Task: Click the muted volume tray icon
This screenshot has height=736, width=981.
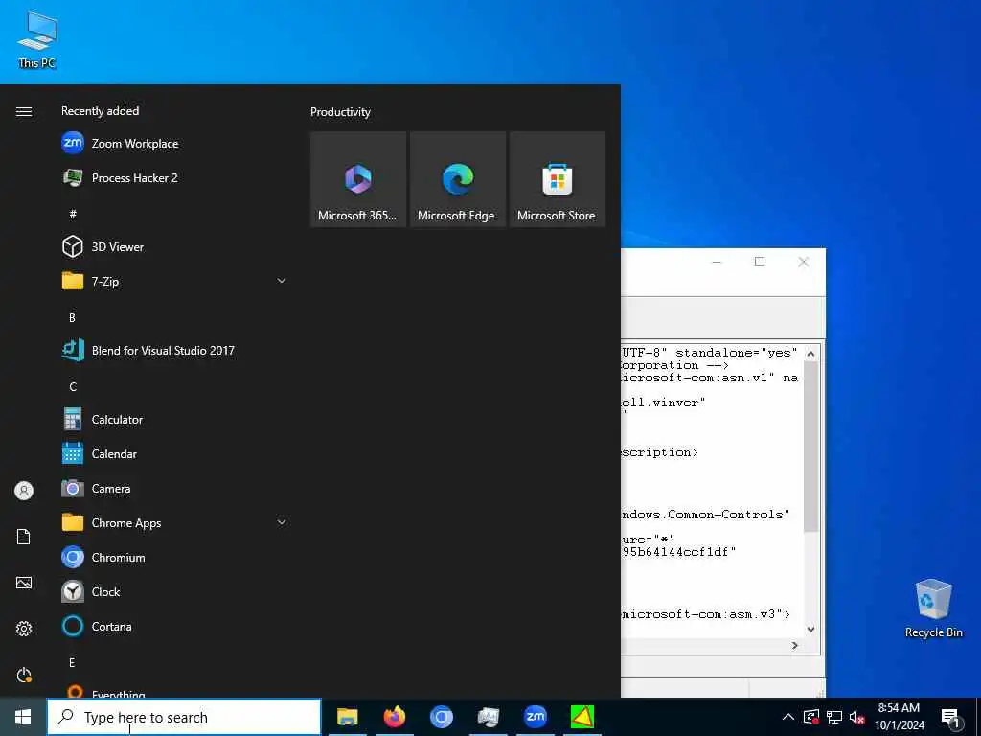Action: click(856, 717)
